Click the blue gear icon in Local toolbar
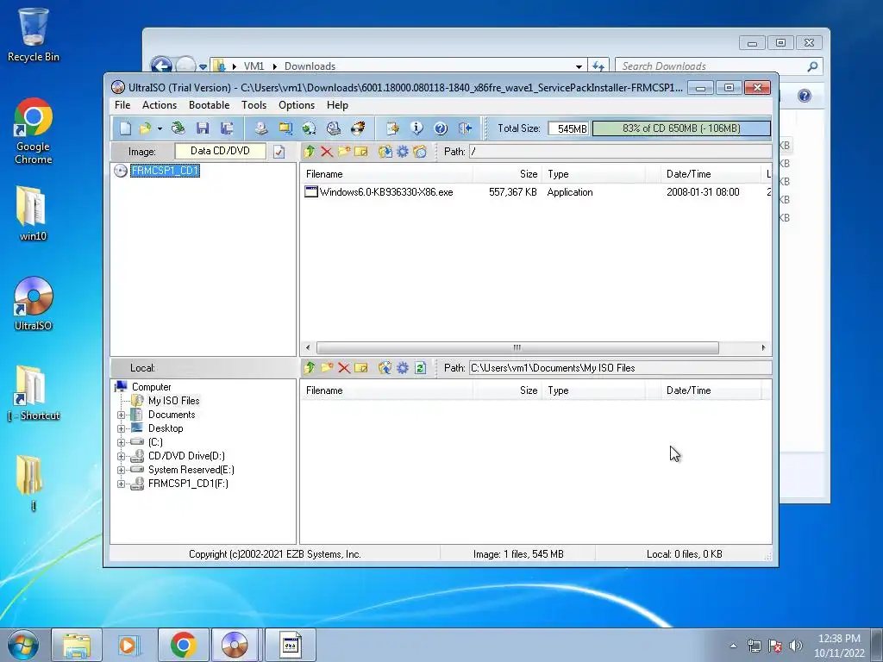 pyautogui.click(x=403, y=367)
